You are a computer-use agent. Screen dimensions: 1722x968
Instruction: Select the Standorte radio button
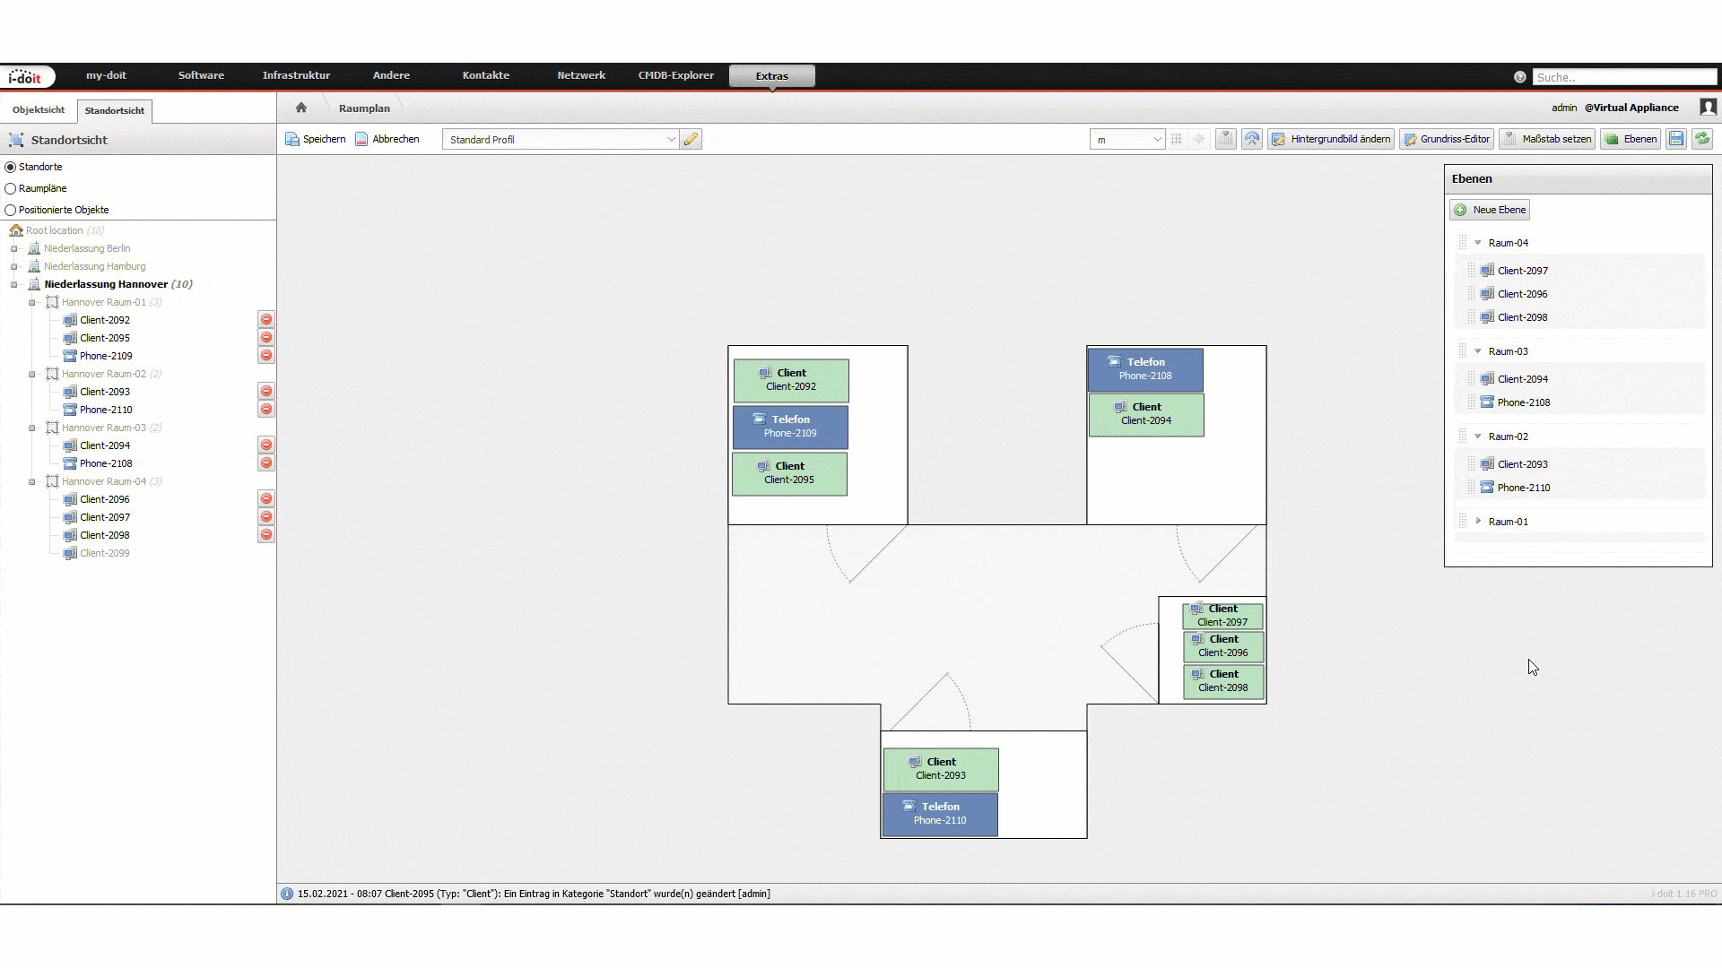coord(11,167)
